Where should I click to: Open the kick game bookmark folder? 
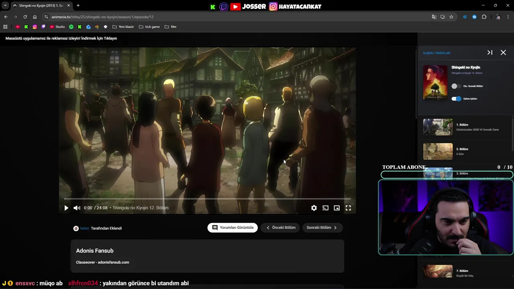click(x=149, y=27)
